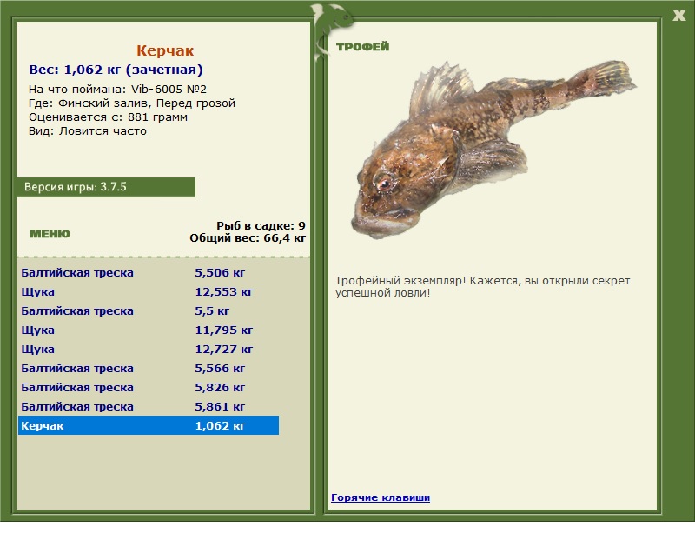Open the МЕНЮ button

click(50, 234)
